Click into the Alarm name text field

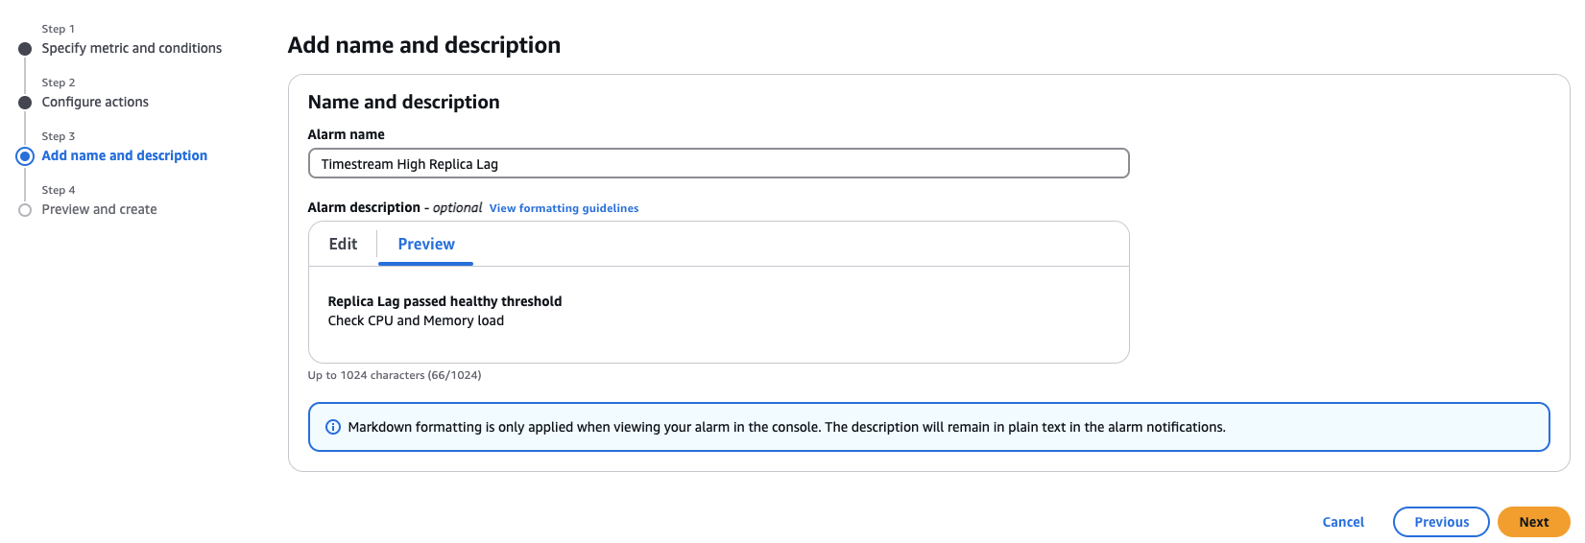(718, 164)
